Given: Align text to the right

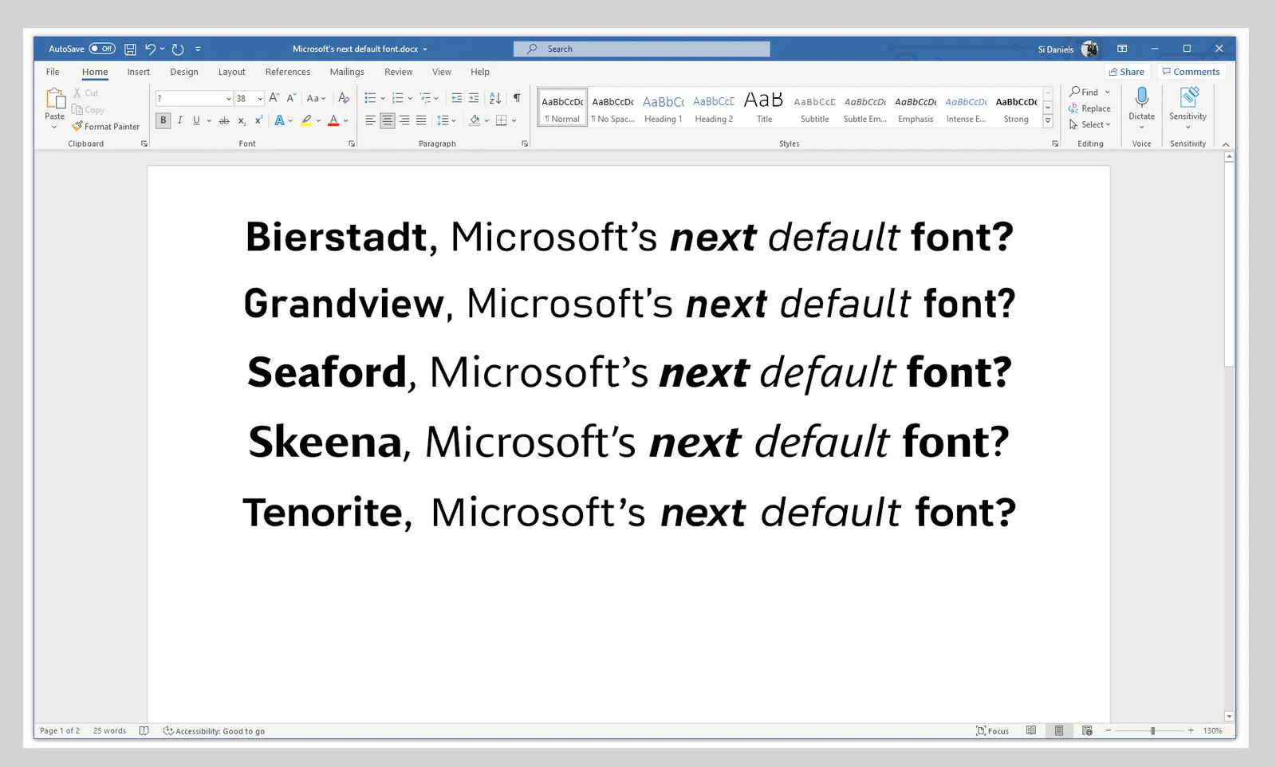Looking at the screenshot, I should 404,120.
